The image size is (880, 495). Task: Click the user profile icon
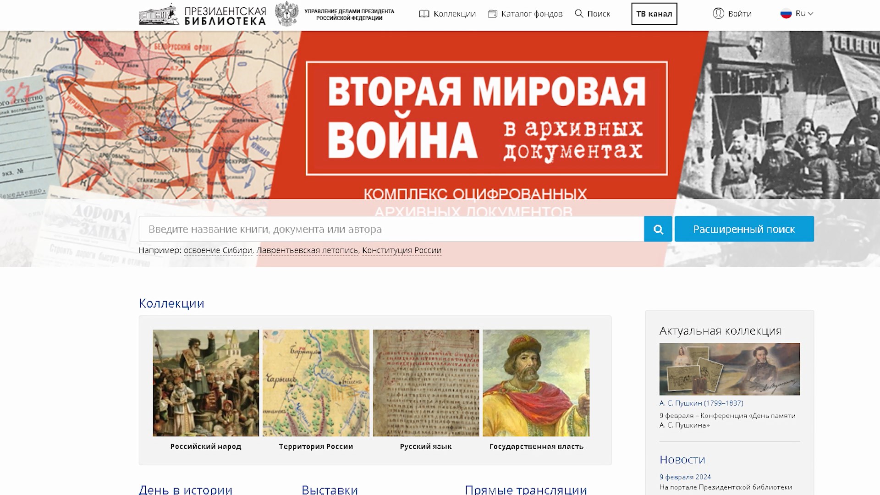(718, 14)
